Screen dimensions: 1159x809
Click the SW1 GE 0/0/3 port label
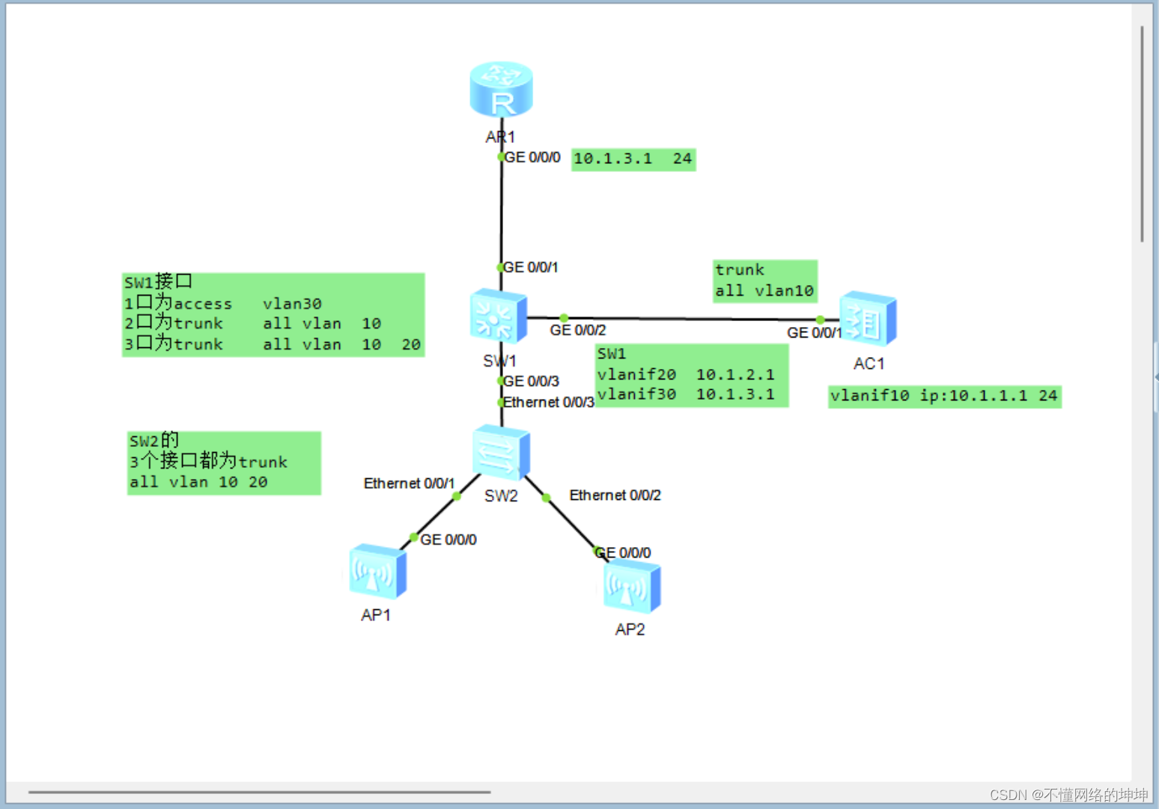531,381
